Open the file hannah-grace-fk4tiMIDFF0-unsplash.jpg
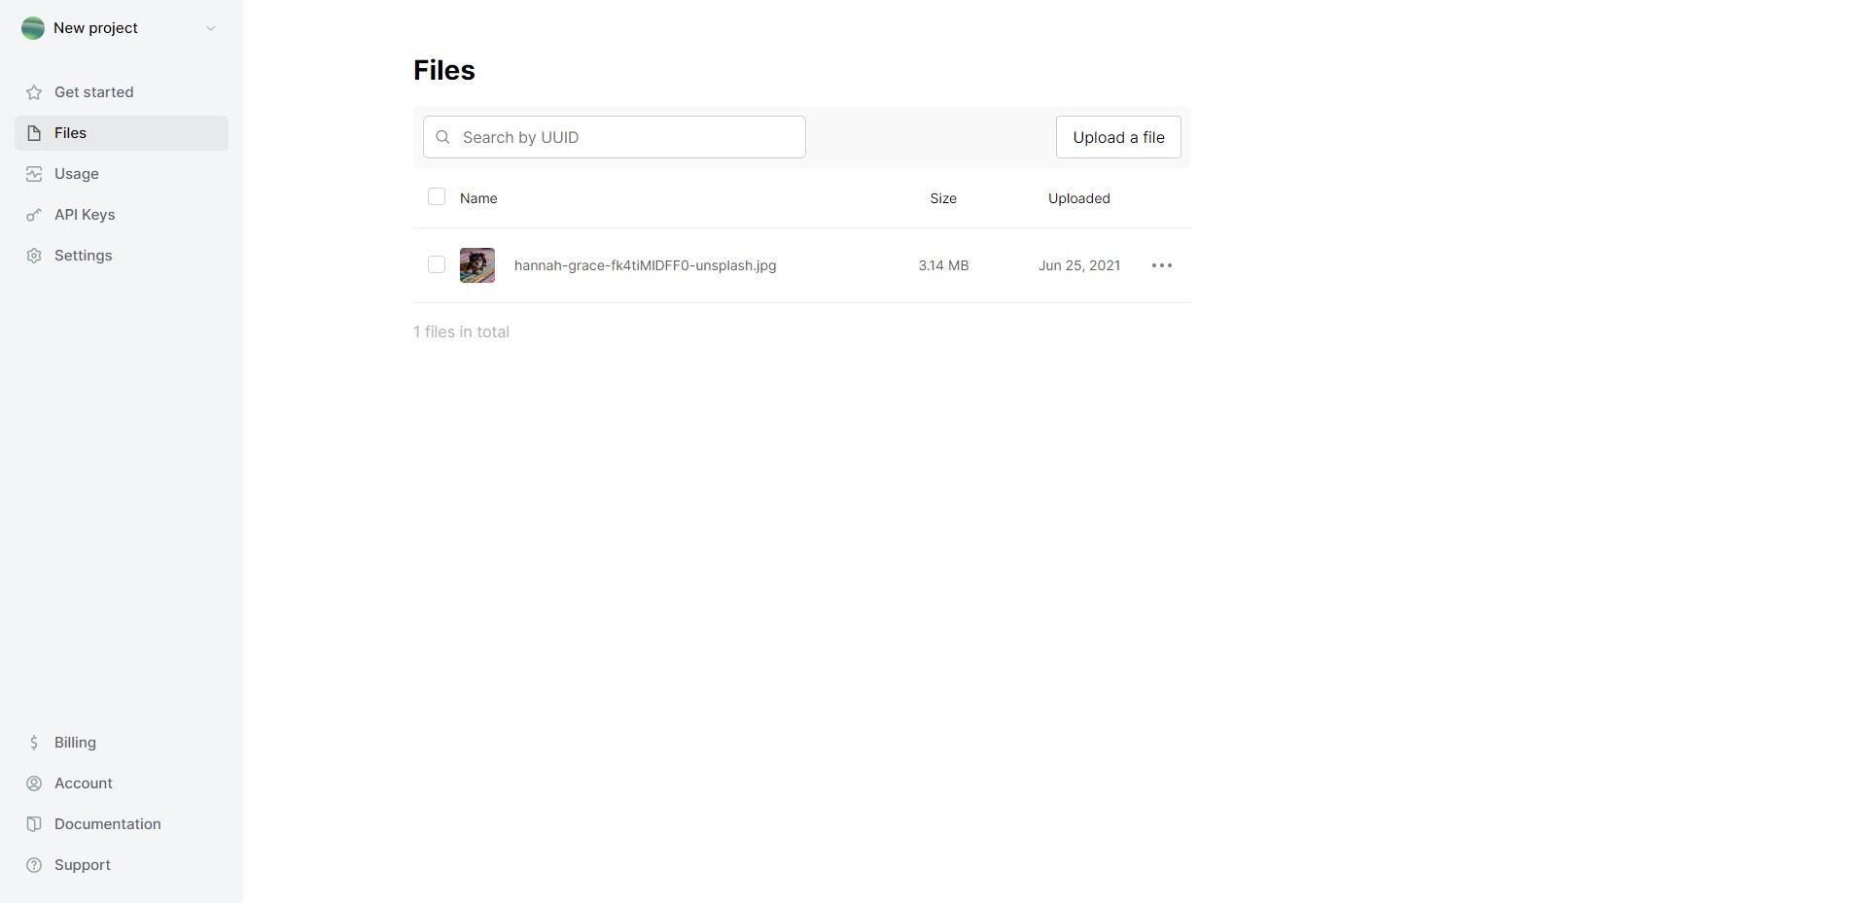Screen dimensions: 1867x903 (x=645, y=264)
